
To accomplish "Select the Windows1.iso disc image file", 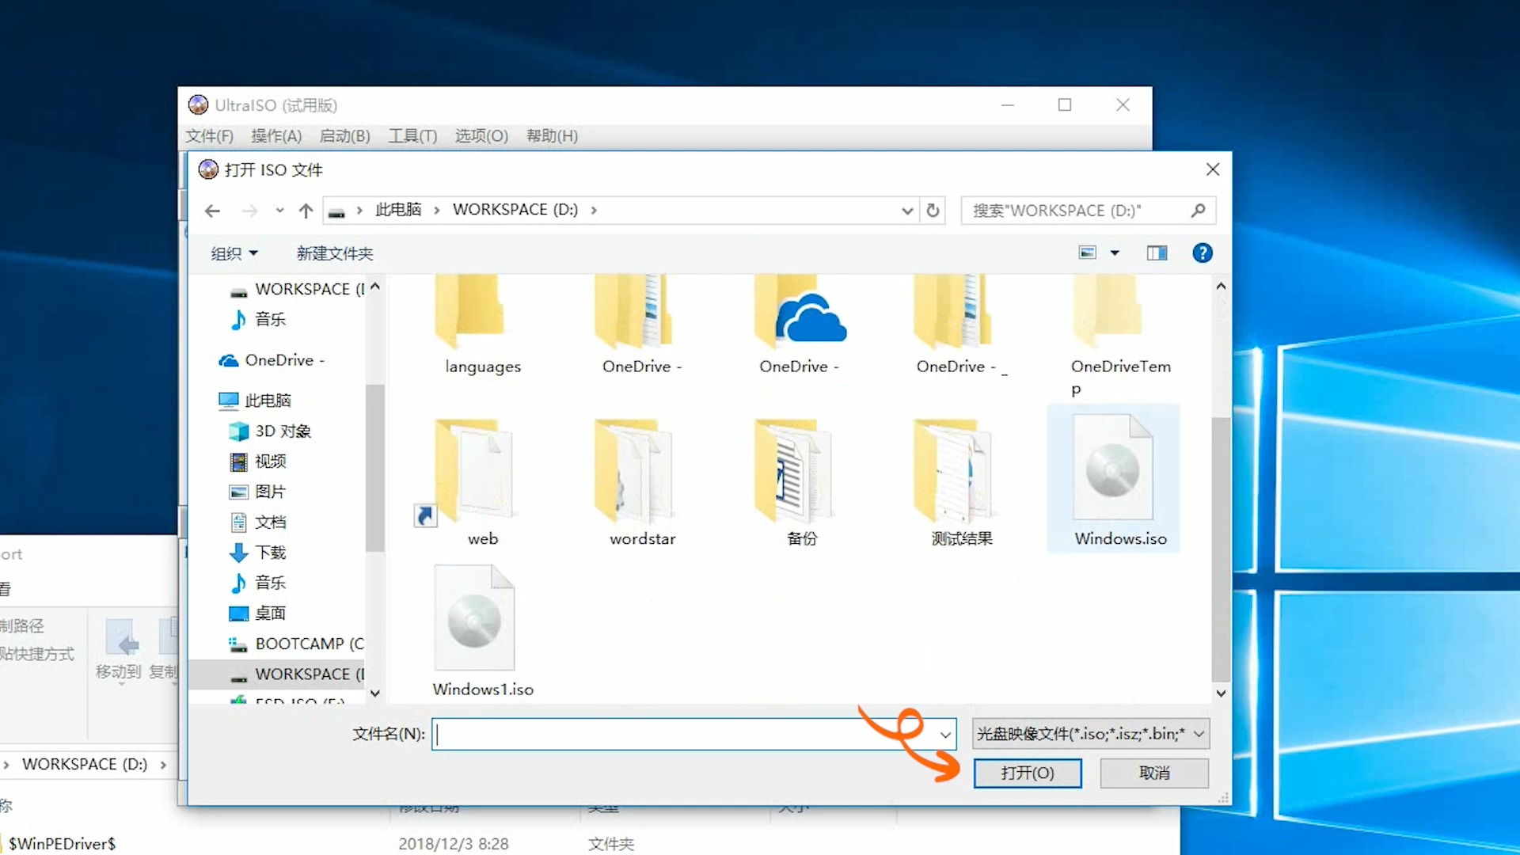I will click(x=482, y=631).
